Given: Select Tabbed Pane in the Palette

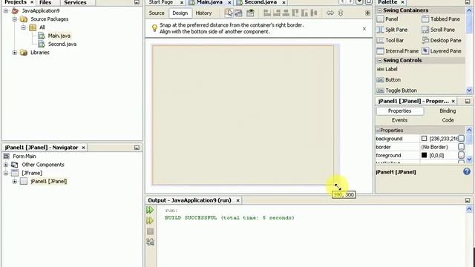Looking at the screenshot, I should 441,19.
